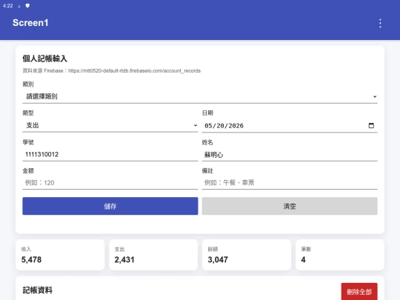The height and width of the screenshot is (300, 400).
Task: Focus the 姓名 field showing 蘇明心
Action: [290, 155]
